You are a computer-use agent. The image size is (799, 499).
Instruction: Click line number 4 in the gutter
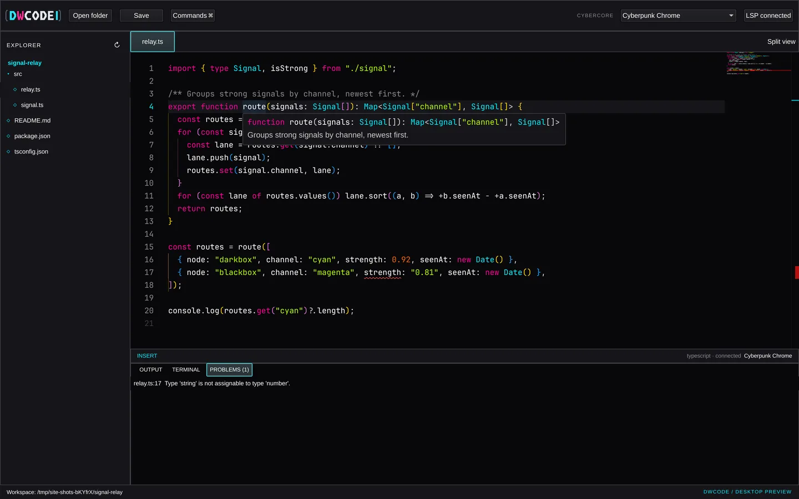click(x=151, y=106)
